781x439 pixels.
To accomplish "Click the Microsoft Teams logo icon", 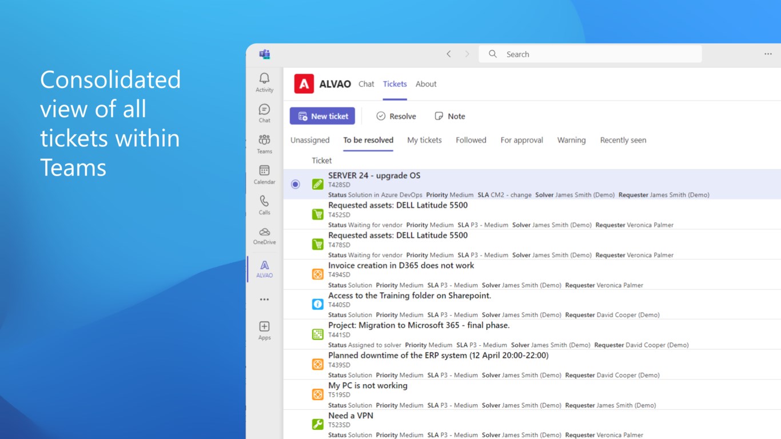I will coord(264,54).
